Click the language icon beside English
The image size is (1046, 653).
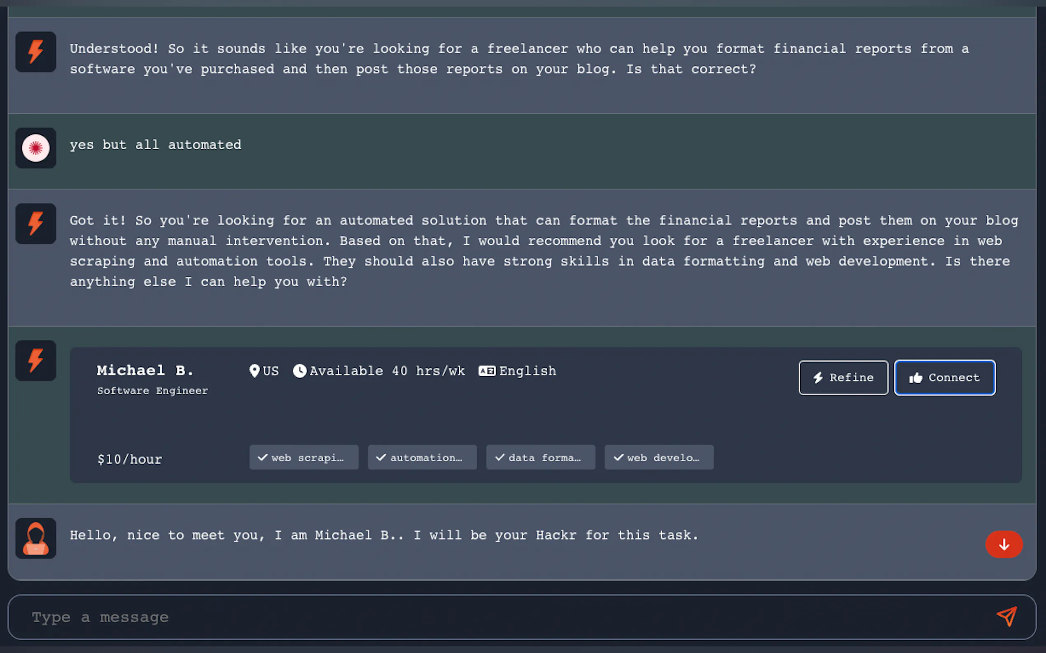coord(486,370)
